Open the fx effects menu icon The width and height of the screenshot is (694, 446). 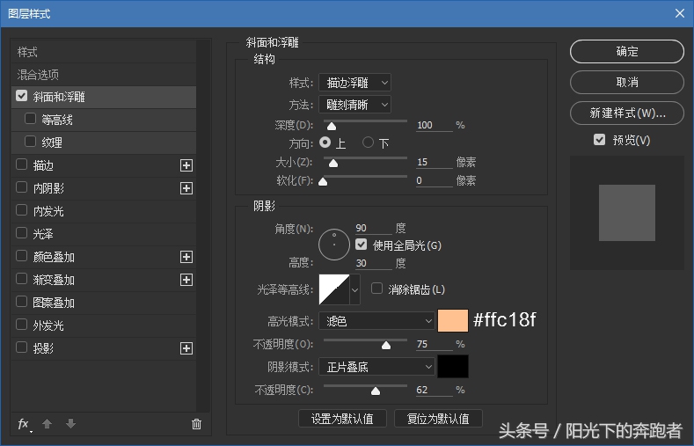pos(25,424)
